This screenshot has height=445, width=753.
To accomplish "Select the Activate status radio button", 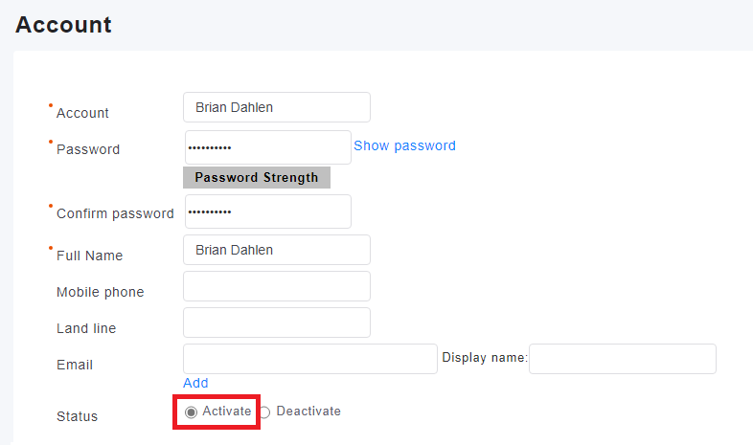I will [192, 412].
